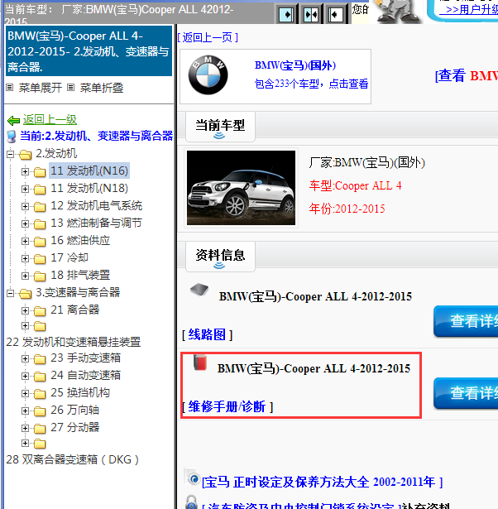Open 宝马 正时设定及保养方法大全 link
Image resolution: width=498 pixels, height=509 pixels.
coord(322,482)
